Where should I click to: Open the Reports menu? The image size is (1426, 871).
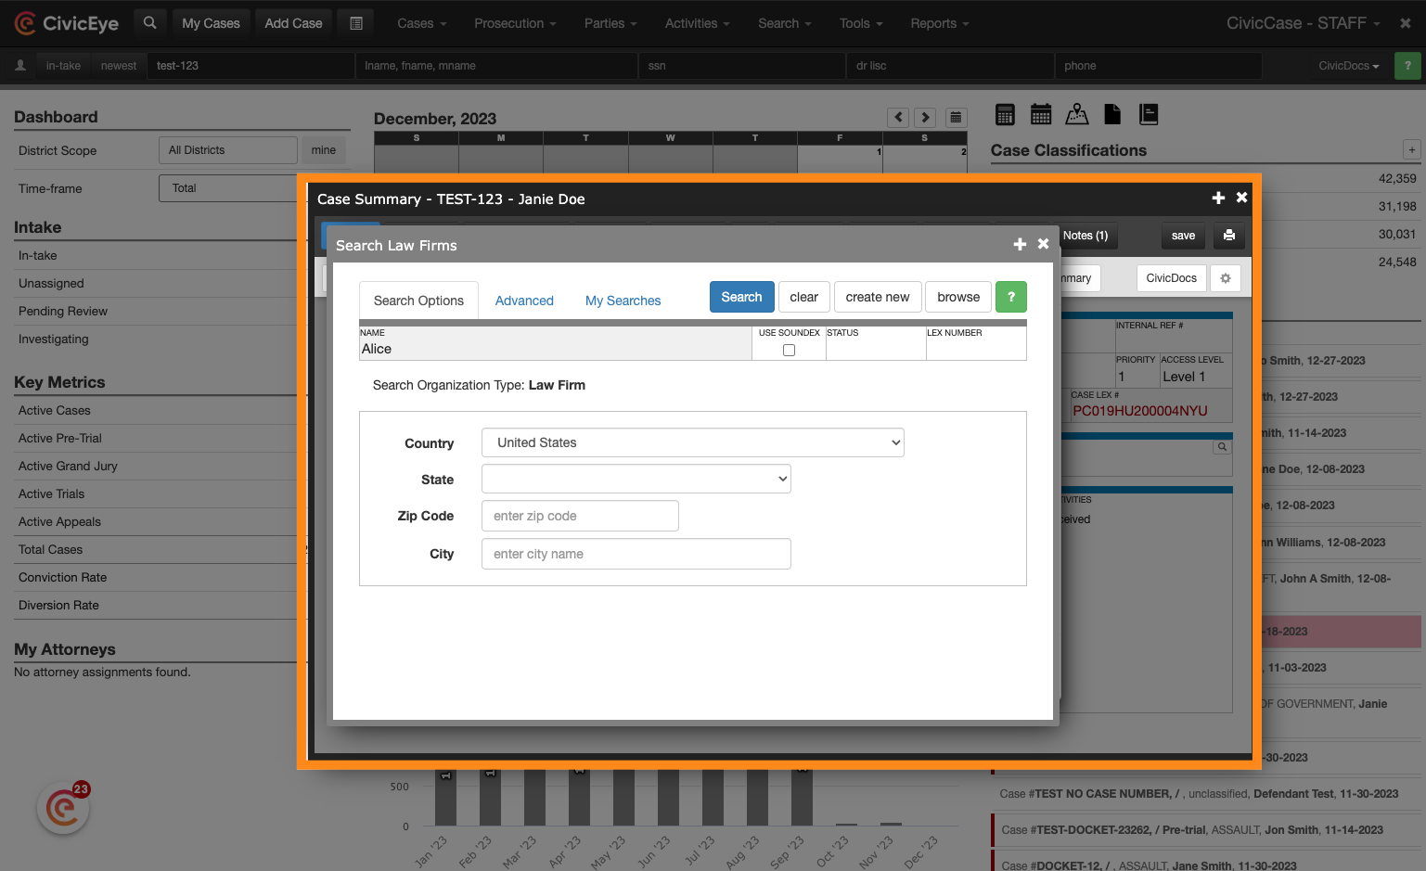pyautogui.click(x=940, y=23)
